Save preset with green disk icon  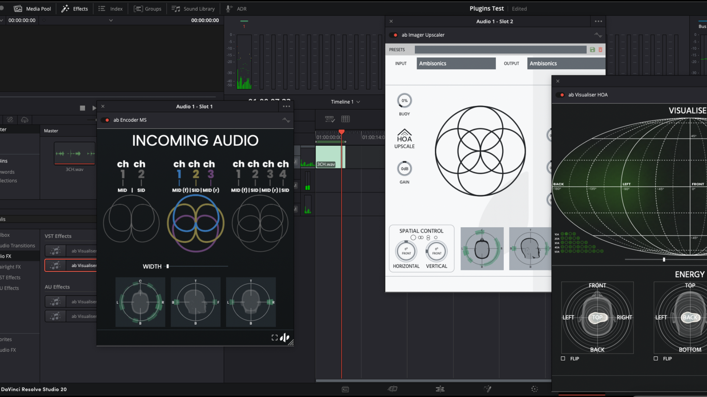592,50
